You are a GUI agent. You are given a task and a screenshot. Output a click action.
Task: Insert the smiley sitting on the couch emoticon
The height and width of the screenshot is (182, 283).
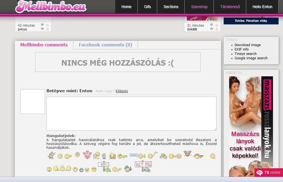pos(112,156)
